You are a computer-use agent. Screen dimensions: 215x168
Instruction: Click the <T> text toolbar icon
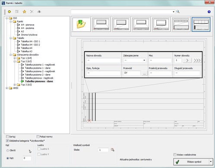click(x=39, y=12)
